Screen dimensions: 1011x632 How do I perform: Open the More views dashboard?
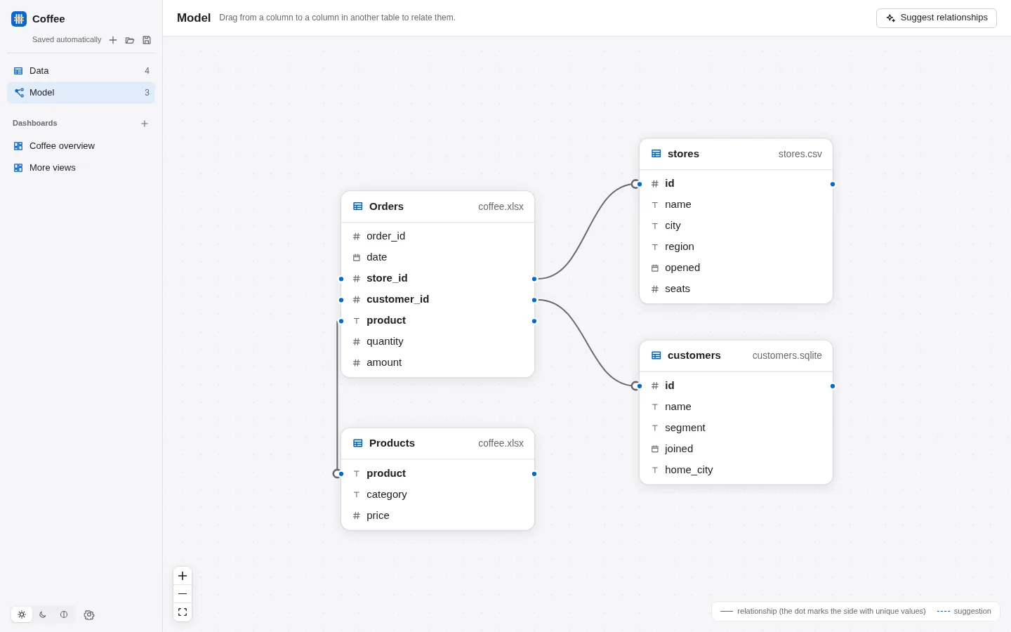tap(81, 168)
